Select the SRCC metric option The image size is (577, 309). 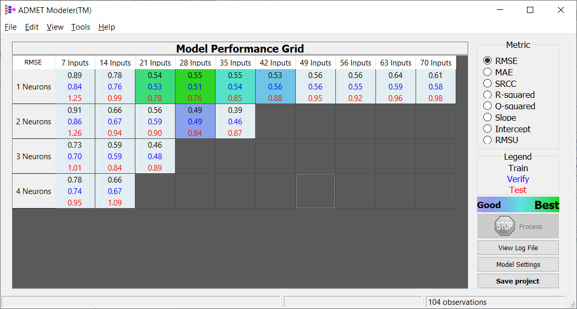[x=487, y=83]
